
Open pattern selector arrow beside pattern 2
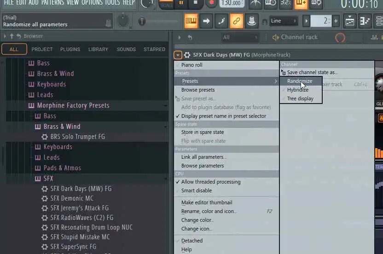click(x=306, y=21)
